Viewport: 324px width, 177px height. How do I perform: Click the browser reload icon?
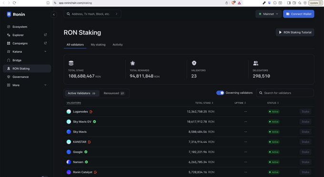[x=14, y=3]
